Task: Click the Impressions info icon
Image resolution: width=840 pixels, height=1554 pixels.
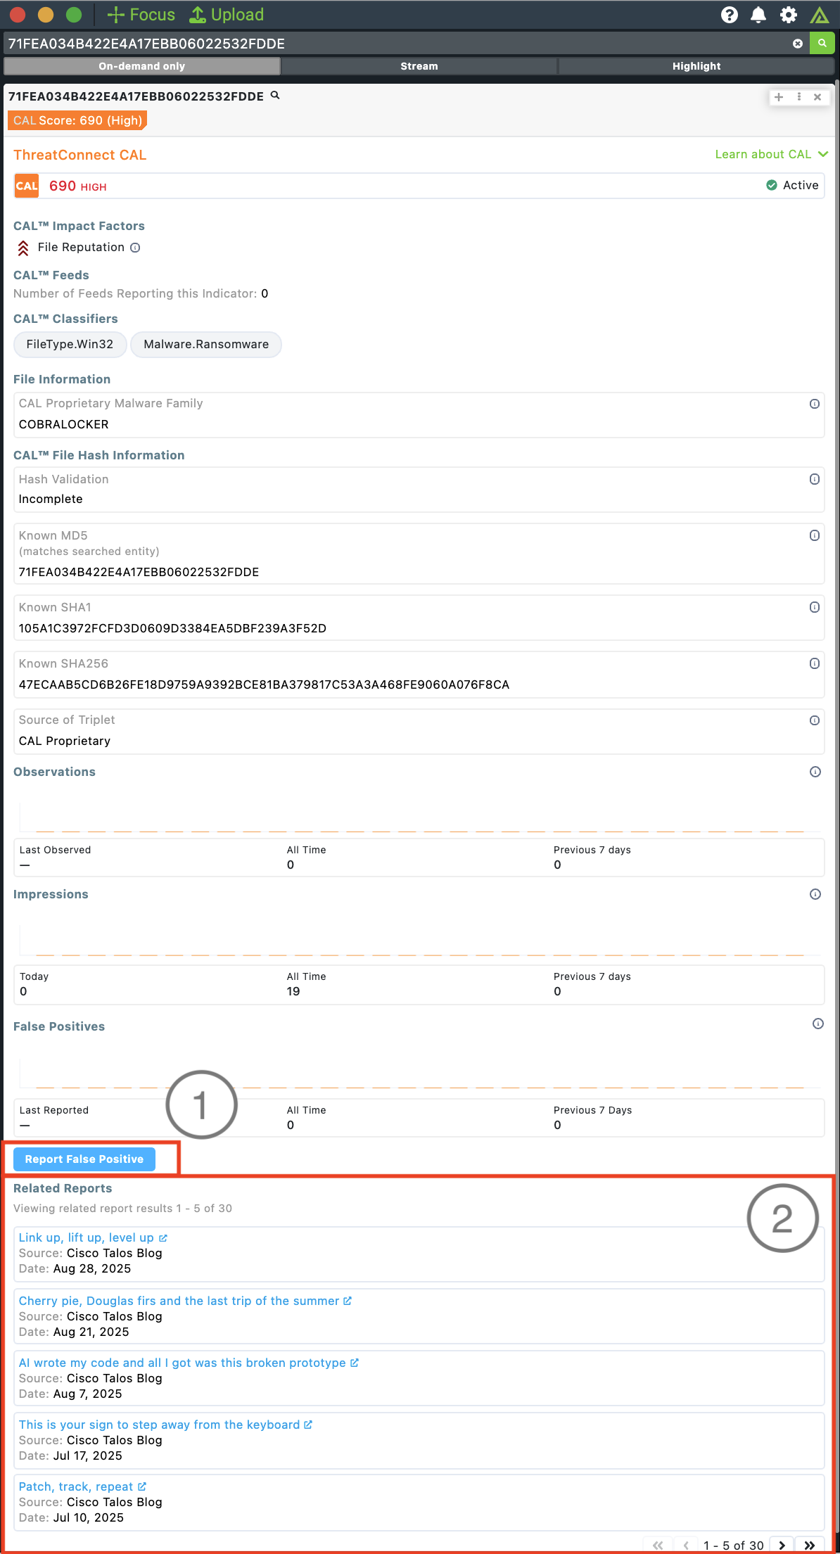Action: tap(815, 894)
